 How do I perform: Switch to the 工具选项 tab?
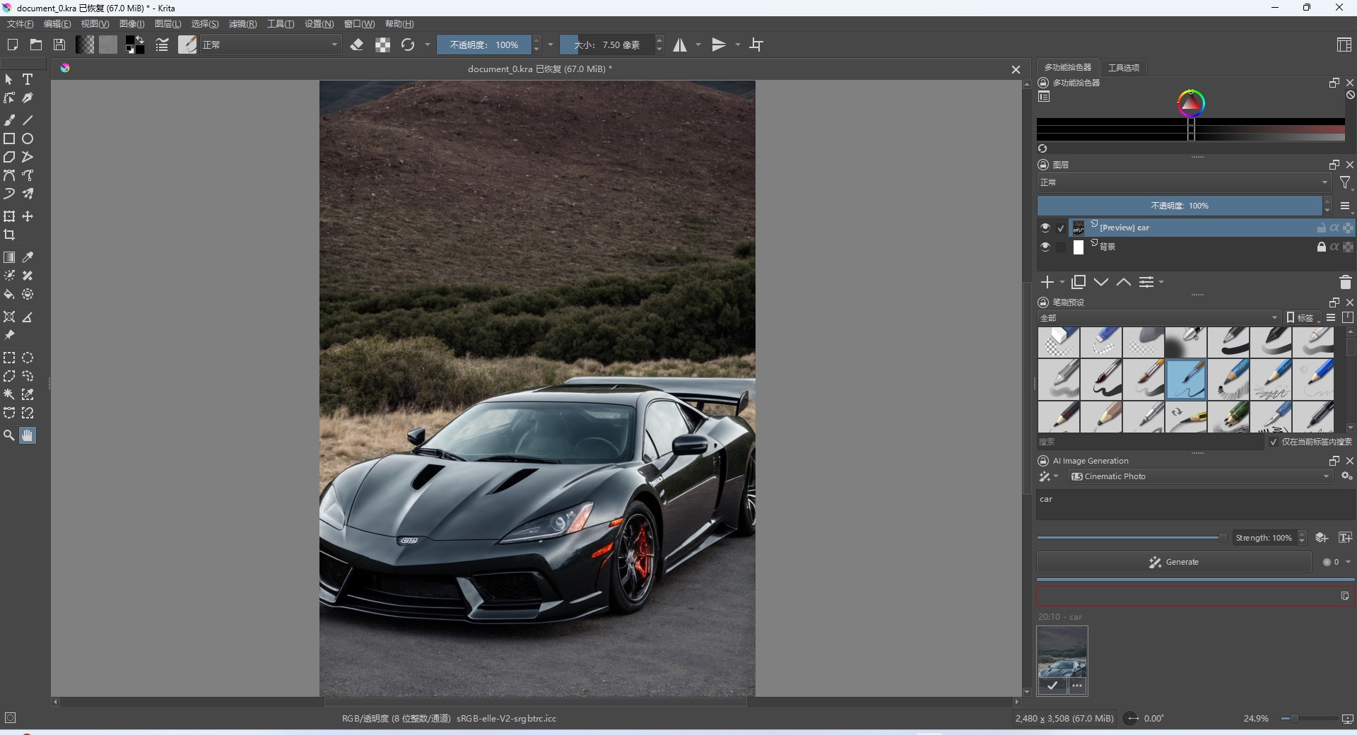(1123, 68)
